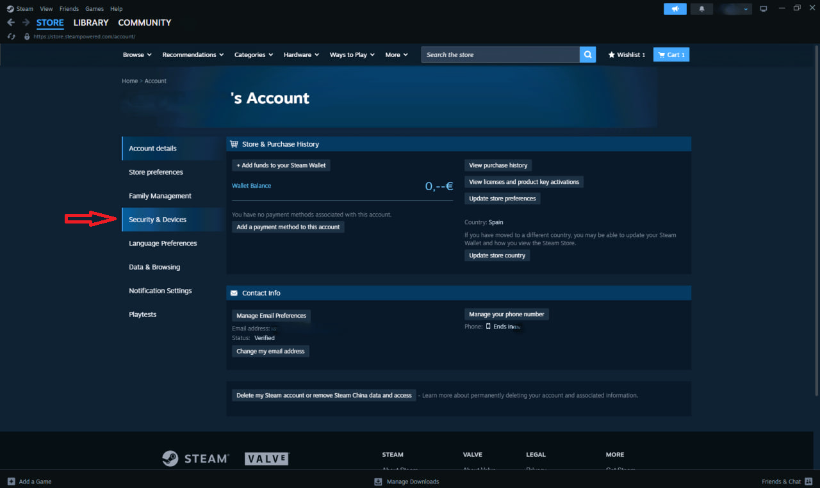
Task: Click the magnifying glass search button
Action: tap(587, 54)
